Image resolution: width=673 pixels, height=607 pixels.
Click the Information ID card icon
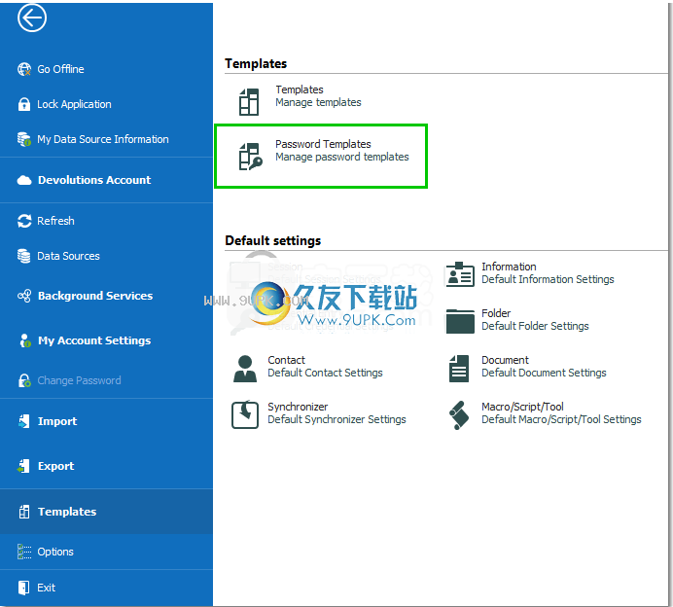(x=460, y=274)
